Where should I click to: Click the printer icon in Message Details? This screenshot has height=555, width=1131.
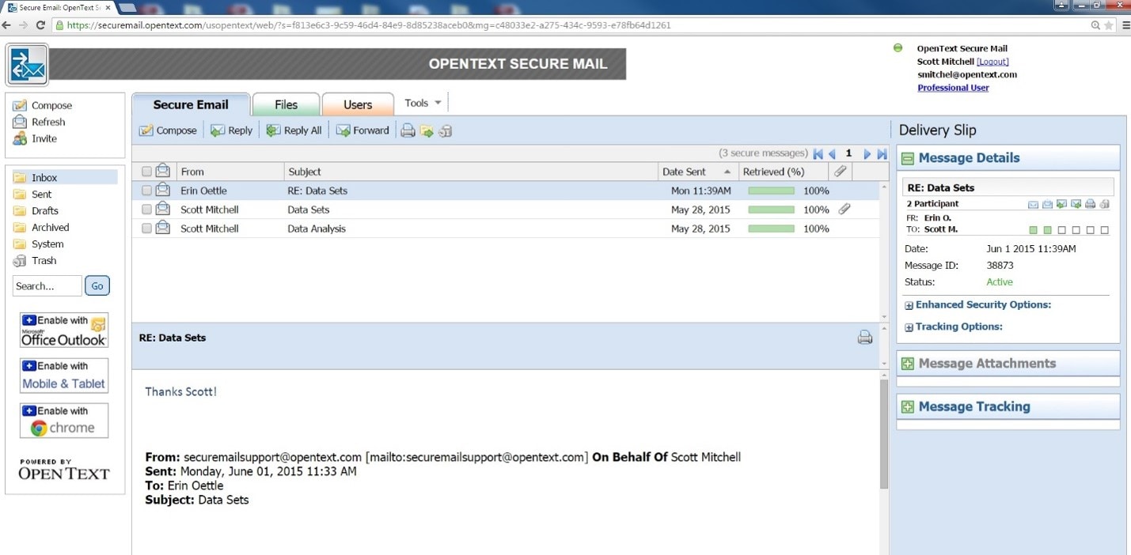pyautogui.click(x=1090, y=204)
